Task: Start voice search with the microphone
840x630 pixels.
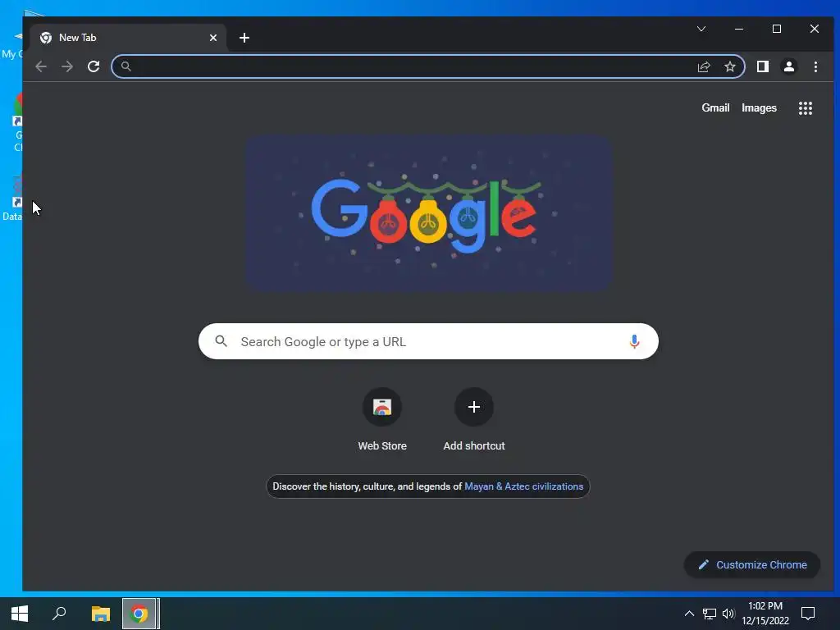Action: point(634,341)
